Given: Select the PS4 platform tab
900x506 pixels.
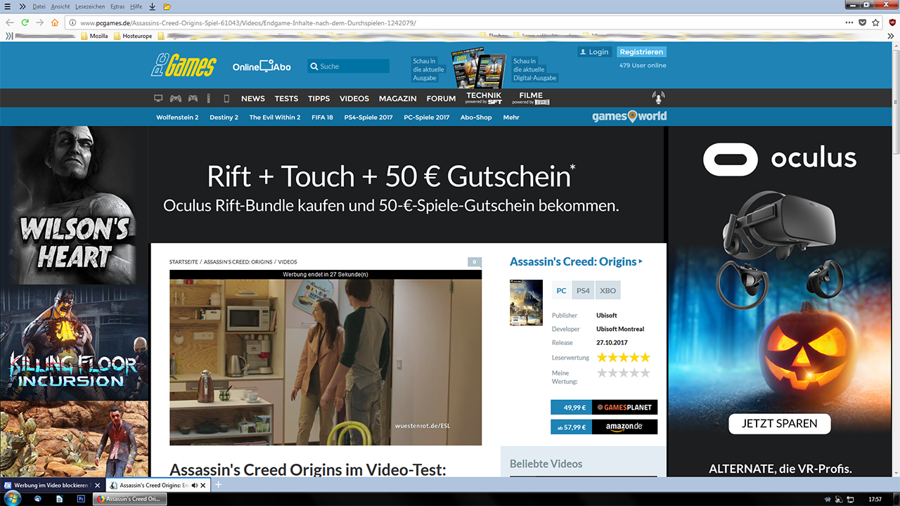Looking at the screenshot, I should pos(583,290).
